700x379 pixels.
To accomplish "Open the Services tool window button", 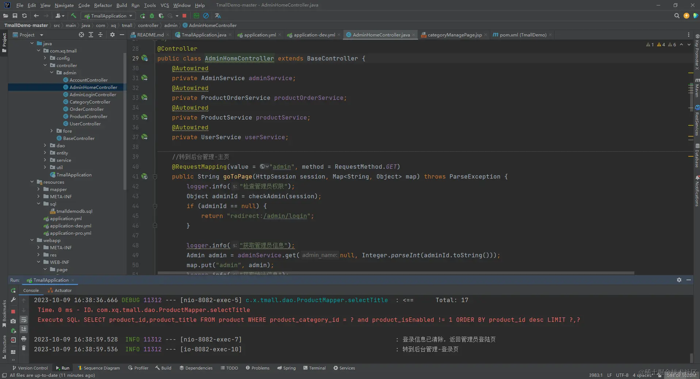I will [344, 368].
